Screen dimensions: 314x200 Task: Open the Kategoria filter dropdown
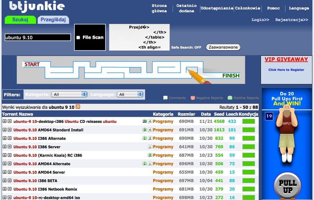(69, 94)
